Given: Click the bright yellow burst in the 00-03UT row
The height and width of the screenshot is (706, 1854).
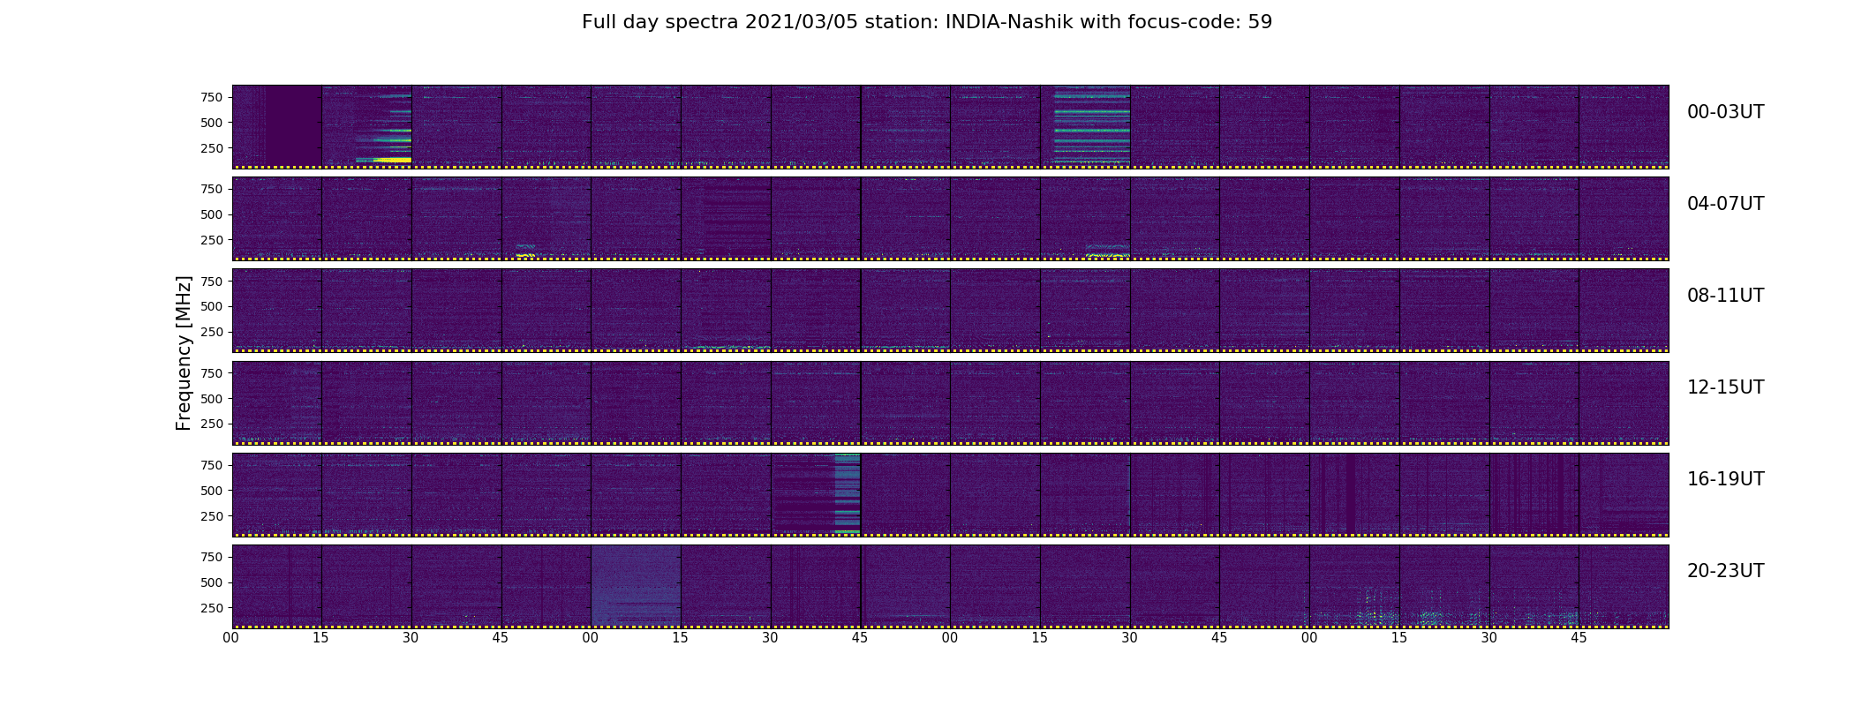Looking at the screenshot, I should [392, 160].
